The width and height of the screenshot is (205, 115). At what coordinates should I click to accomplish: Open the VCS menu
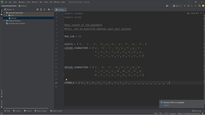pyautogui.click(x=51, y=2)
